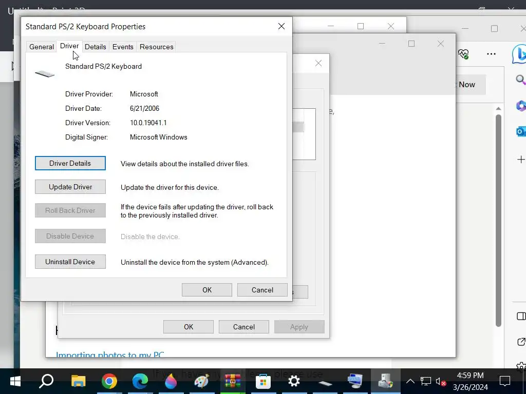Click the open-in-new-window icon in Edge sidebar

coord(521,342)
